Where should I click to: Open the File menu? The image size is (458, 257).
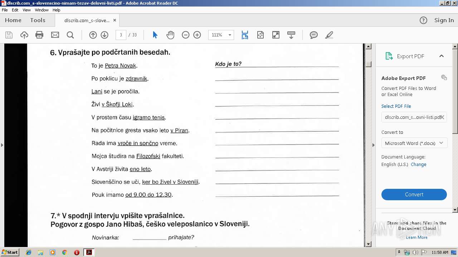pos(5,10)
